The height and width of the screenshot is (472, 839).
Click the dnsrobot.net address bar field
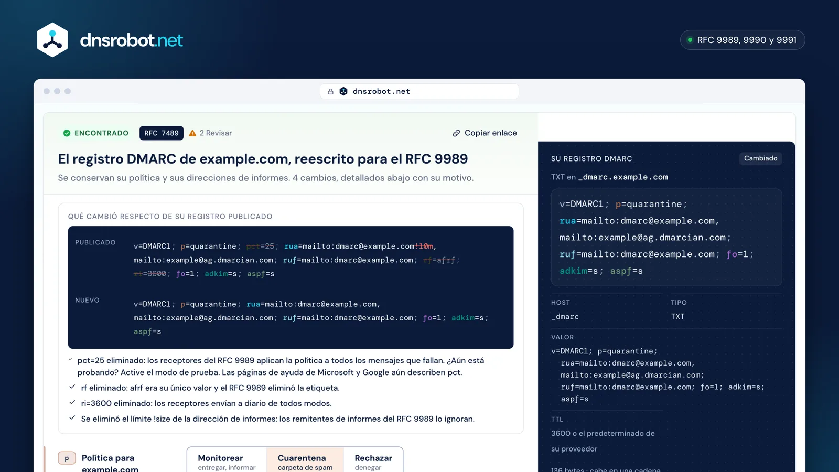click(419, 91)
